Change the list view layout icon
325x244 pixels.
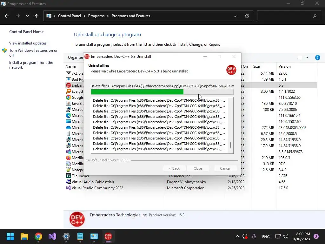(300, 58)
